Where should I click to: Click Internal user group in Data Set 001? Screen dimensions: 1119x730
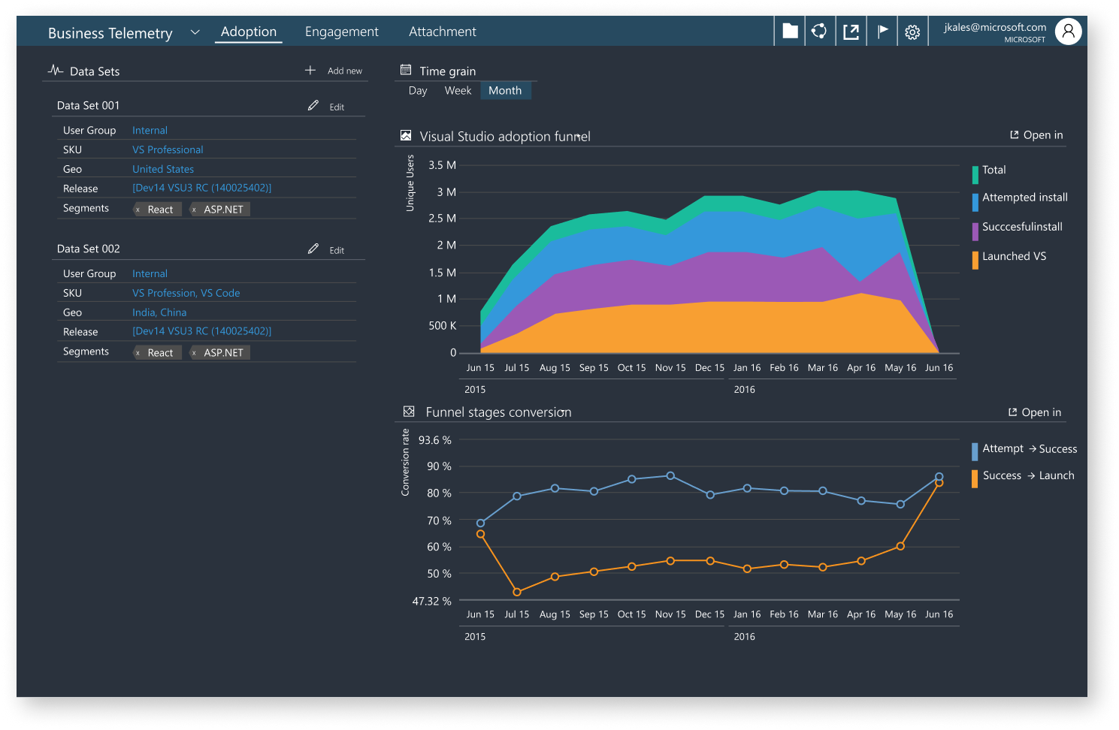(x=150, y=131)
